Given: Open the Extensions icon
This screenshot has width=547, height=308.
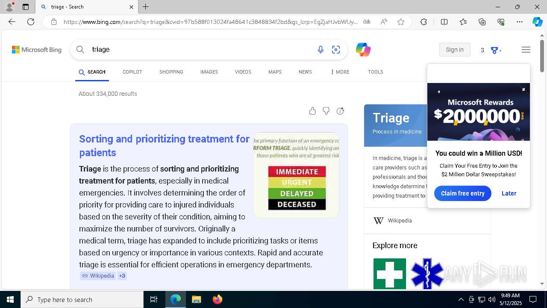Looking at the screenshot, I should [423, 22].
